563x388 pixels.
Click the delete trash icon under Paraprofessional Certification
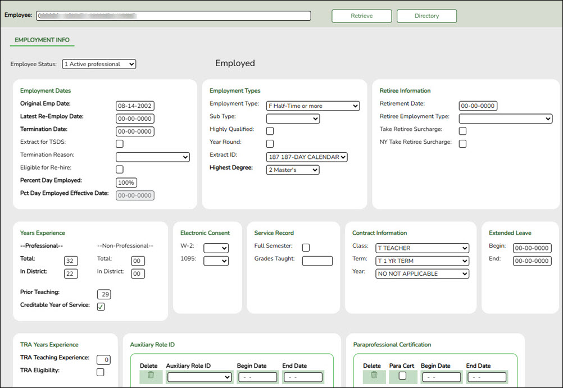point(373,376)
